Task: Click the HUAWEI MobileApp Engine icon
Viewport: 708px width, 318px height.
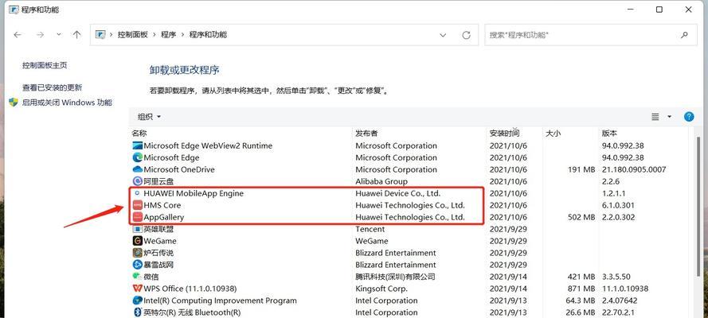Action: click(x=137, y=193)
